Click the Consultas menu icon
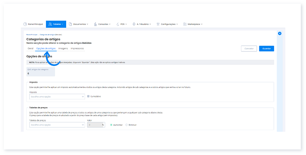This screenshot has width=306, height=155. (x=95, y=24)
